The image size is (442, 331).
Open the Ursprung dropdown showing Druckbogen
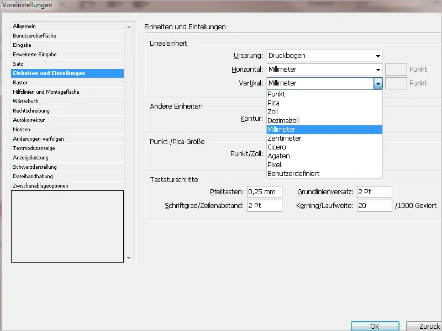378,55
